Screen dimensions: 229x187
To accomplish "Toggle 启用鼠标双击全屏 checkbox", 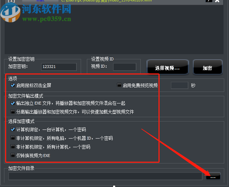I will (x=13, y=85).
